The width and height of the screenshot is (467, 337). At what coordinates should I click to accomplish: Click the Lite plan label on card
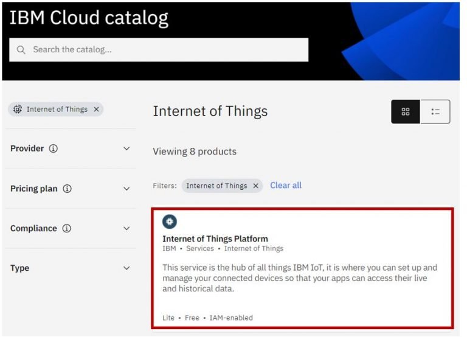(168, 318)
